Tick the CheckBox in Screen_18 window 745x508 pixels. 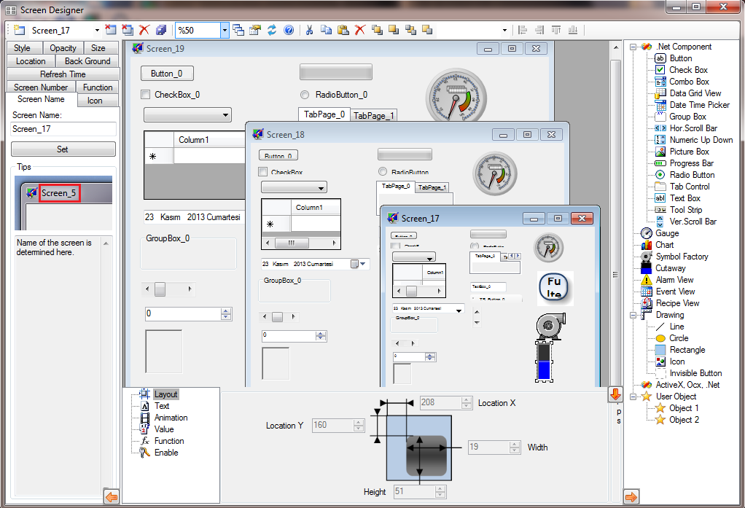pyautogui.click(x=263, y=172)
